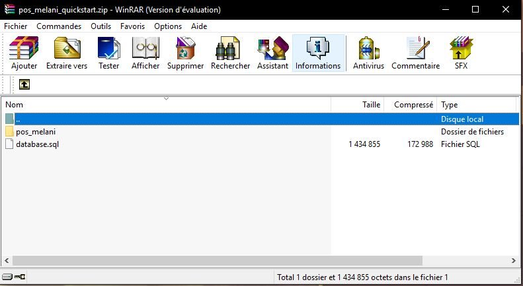Click the compressed value 172 988
The width and height of the screenshot is (523, 286).
(x=420, y=144)
